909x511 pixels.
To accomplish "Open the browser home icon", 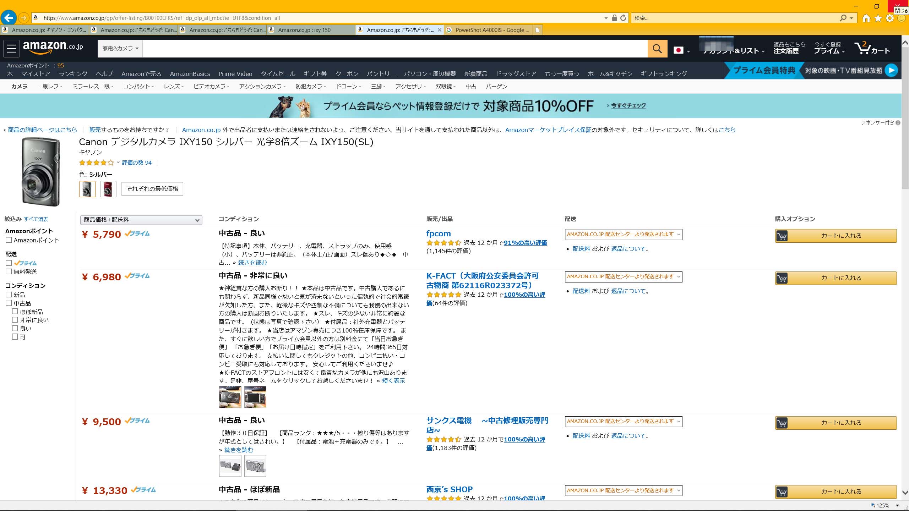I will click(866, 18).
